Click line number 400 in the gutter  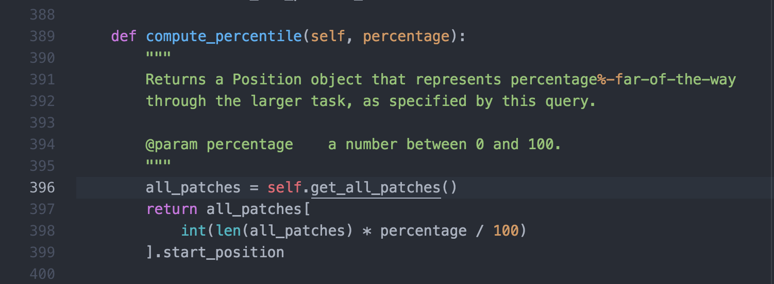pyautogui.click(x=42, y=274)
